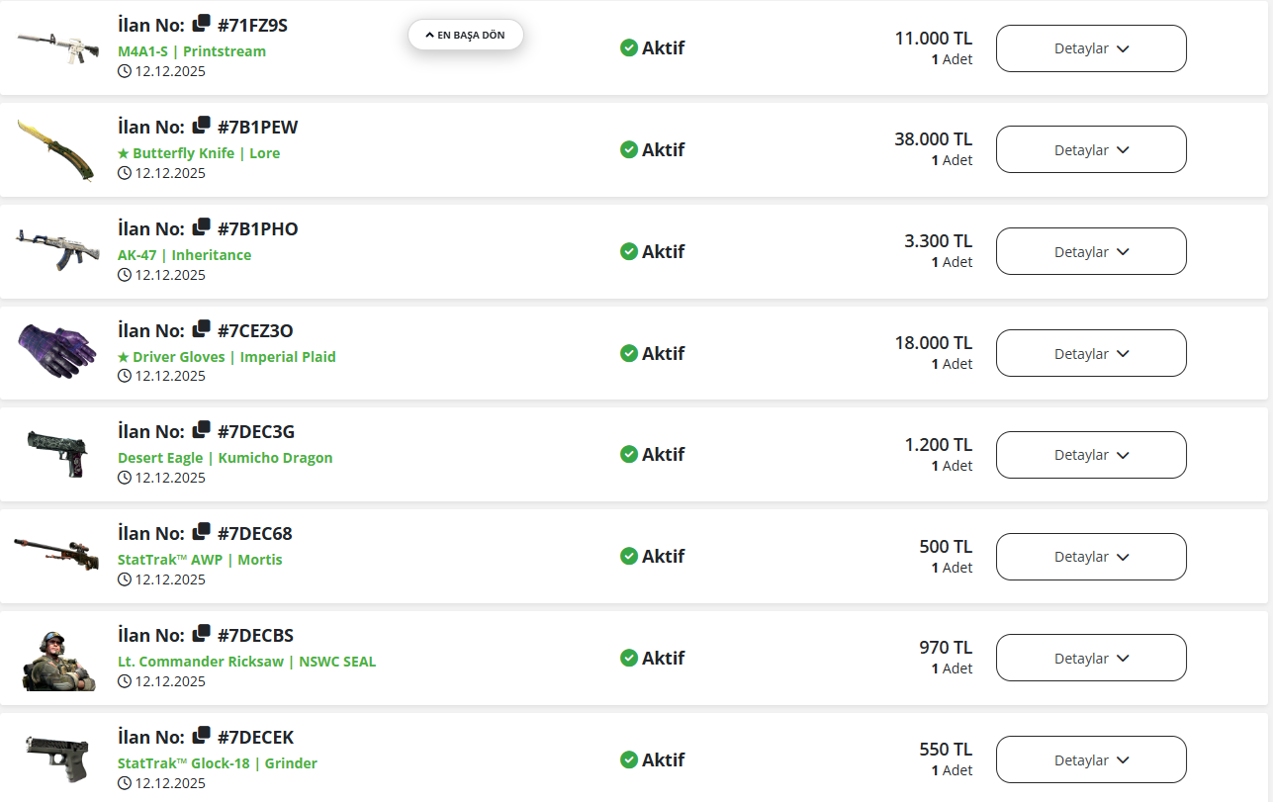
Task: Open the Butterfly Knife | Lore link
Action: pos(199,153)
